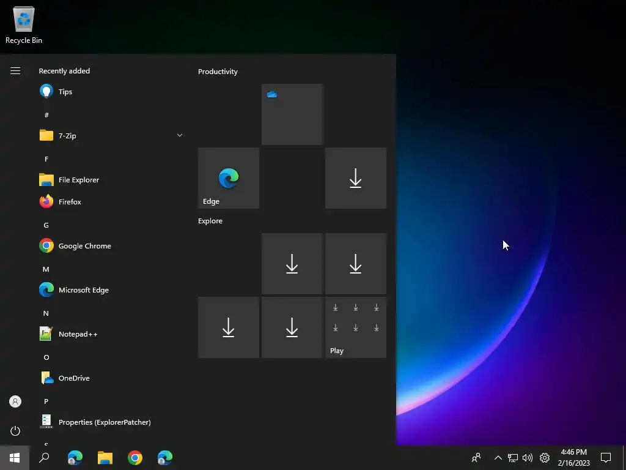Open the Play folder tile

coord(356,327)
